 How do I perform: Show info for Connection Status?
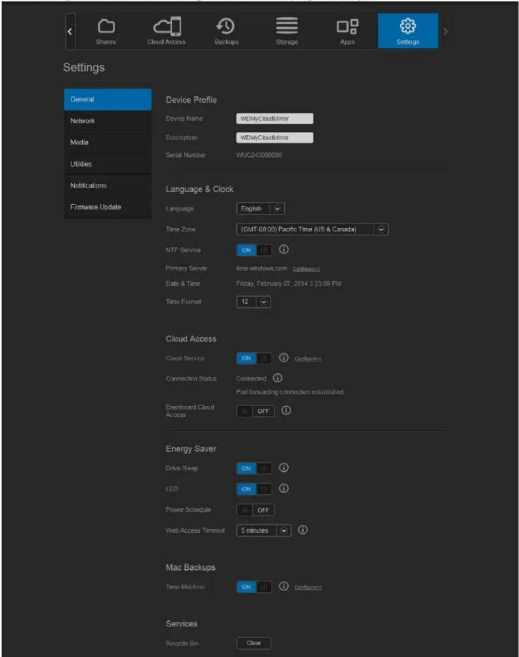(277, 378)
